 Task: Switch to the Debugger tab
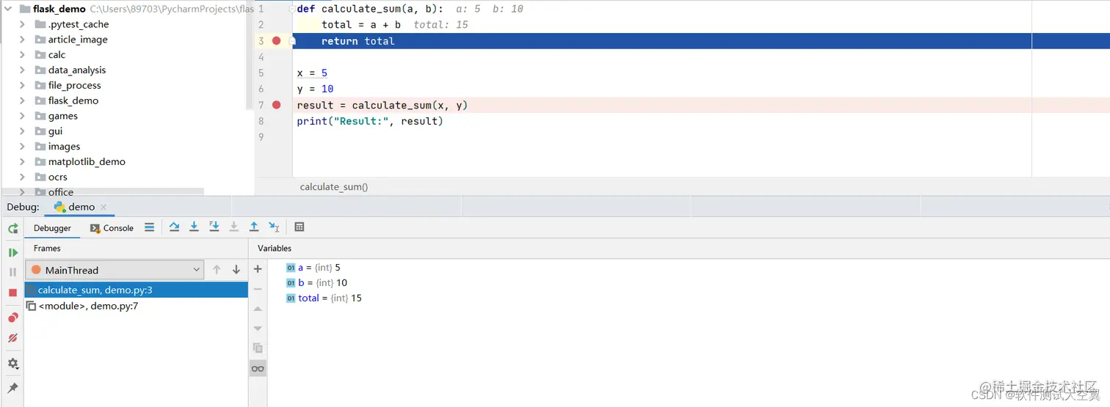click(x=52, y=228)
